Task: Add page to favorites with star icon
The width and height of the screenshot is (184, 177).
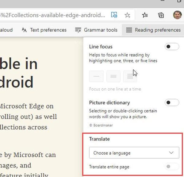Action: tap(127, 15)
